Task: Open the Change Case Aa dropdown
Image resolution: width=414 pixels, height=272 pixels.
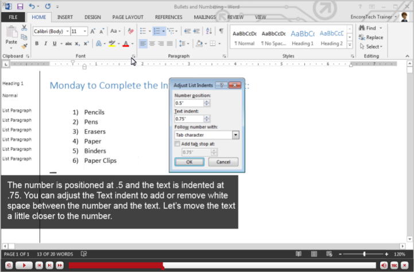Action: coord(115,31)
